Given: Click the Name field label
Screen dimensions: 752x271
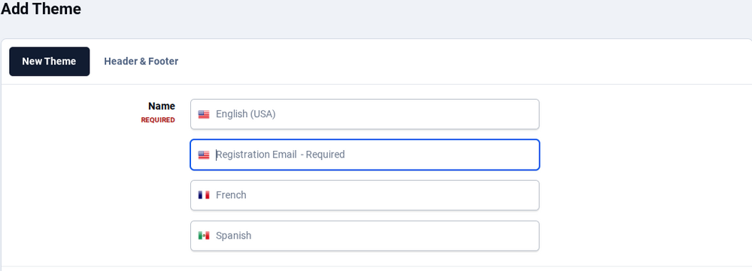Looking at the screenshot, I should coord(162,106).
